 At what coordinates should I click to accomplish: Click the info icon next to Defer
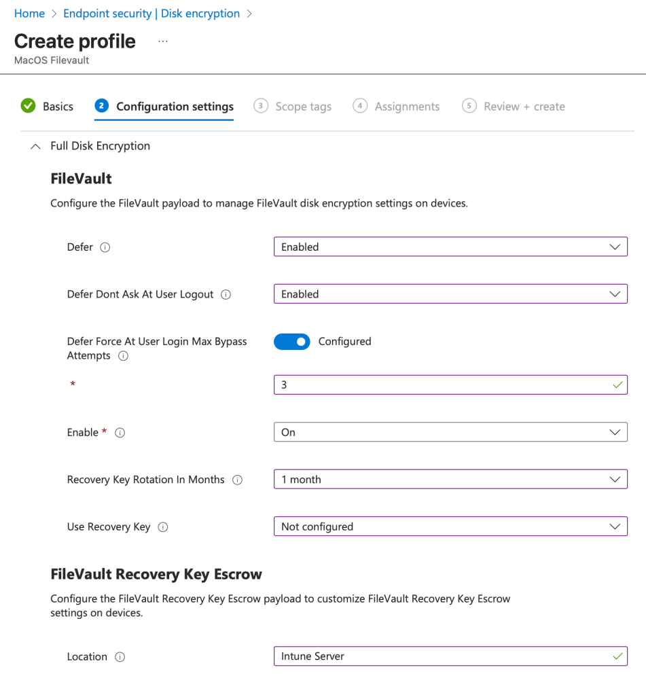point(105,247)
